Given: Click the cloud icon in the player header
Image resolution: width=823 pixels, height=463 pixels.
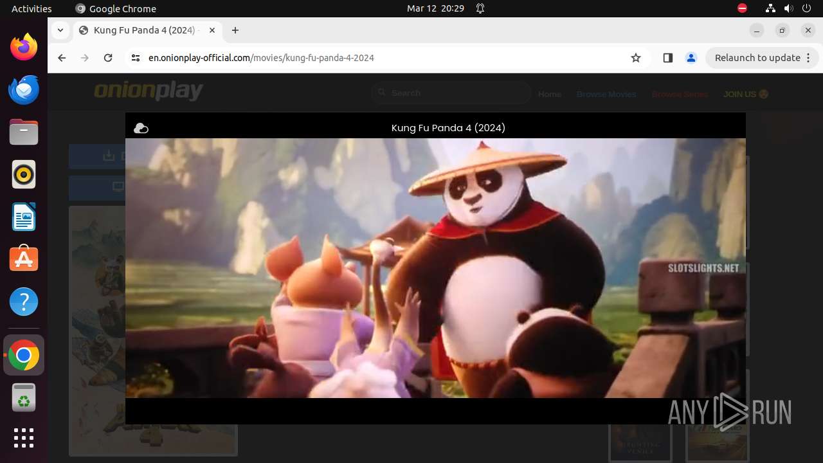Looking at the screenshot, I should click(x=141, y=128).
